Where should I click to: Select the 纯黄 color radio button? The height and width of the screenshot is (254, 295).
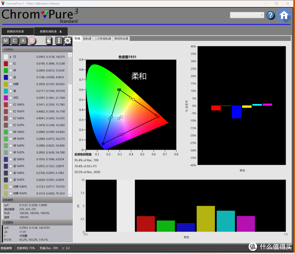[x=11, y=84]
